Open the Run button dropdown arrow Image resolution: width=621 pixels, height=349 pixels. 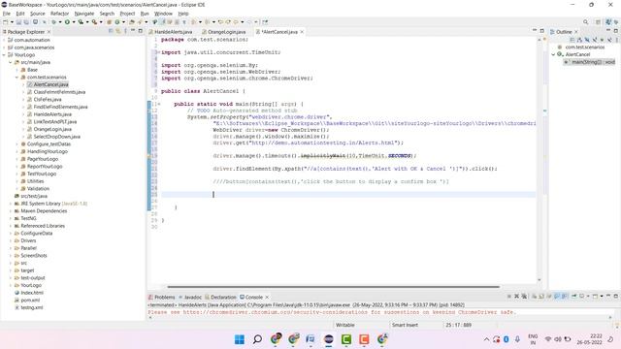coord(74,22)
